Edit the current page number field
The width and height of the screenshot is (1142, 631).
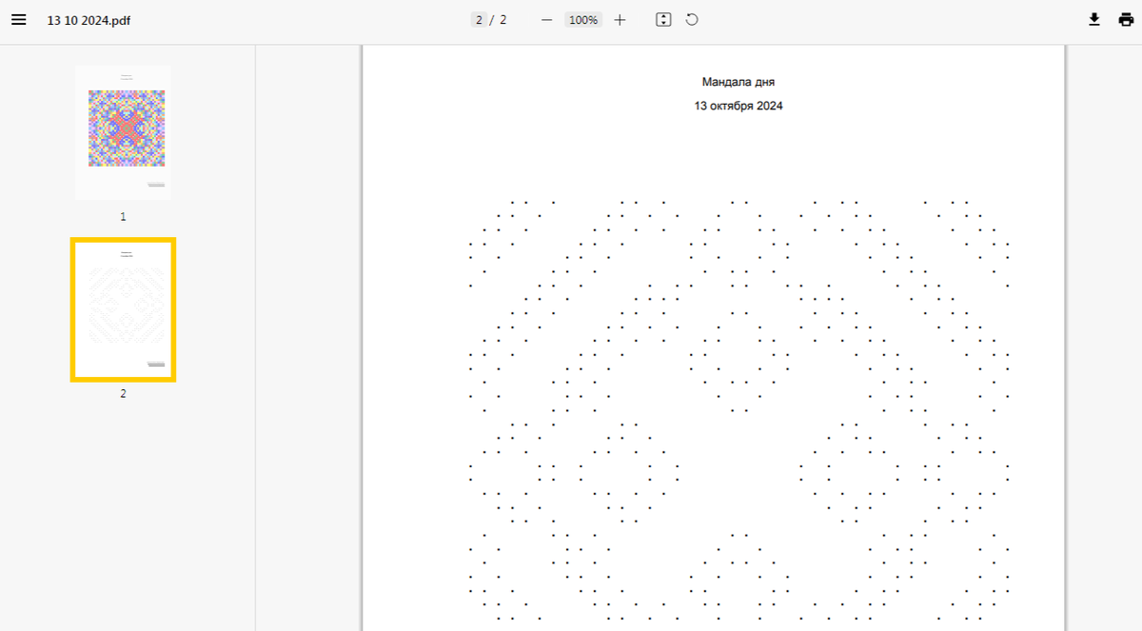click(480, 20)
